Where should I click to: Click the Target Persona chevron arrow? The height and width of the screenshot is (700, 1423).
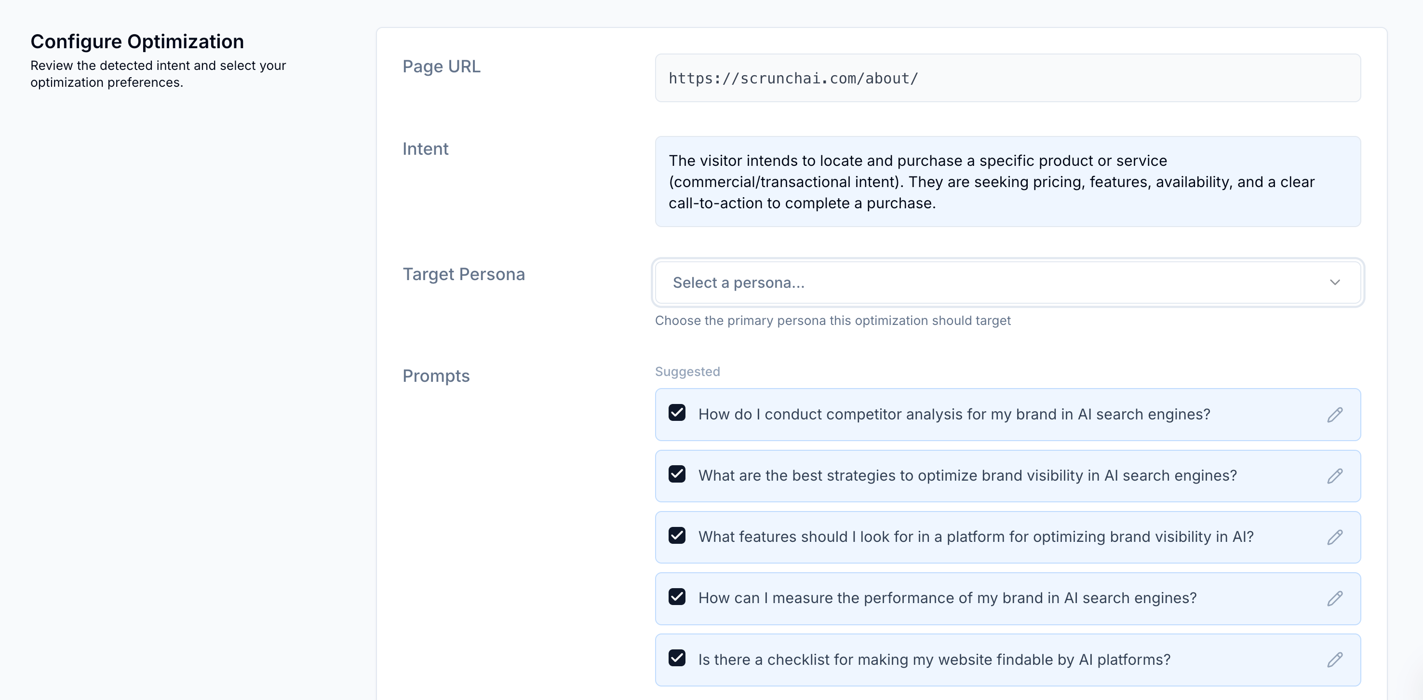[1335, 283]
